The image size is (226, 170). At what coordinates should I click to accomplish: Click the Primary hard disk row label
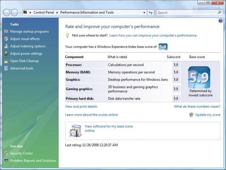coord(80,98)
